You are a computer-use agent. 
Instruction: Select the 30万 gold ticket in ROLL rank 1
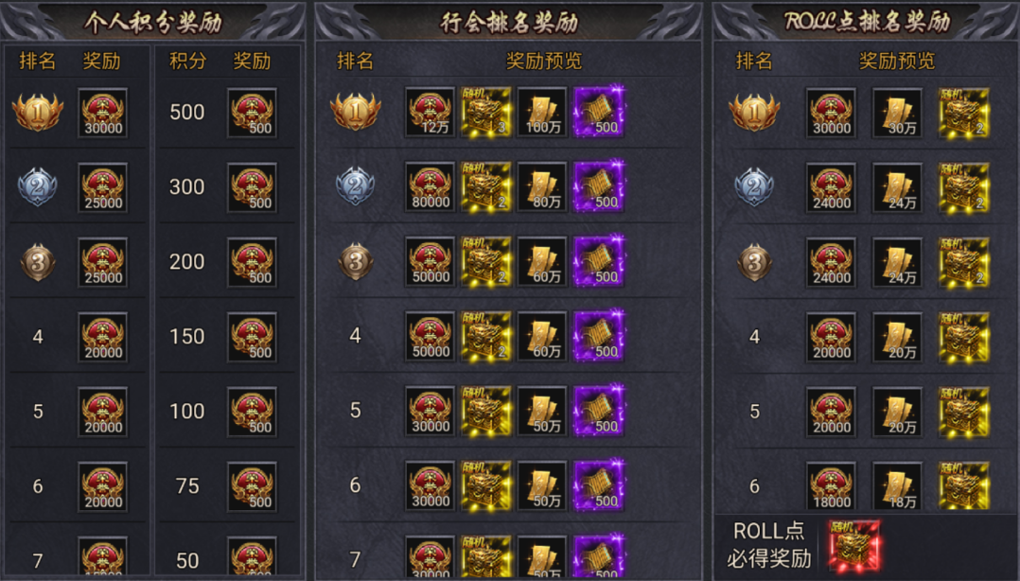[897, 113]
